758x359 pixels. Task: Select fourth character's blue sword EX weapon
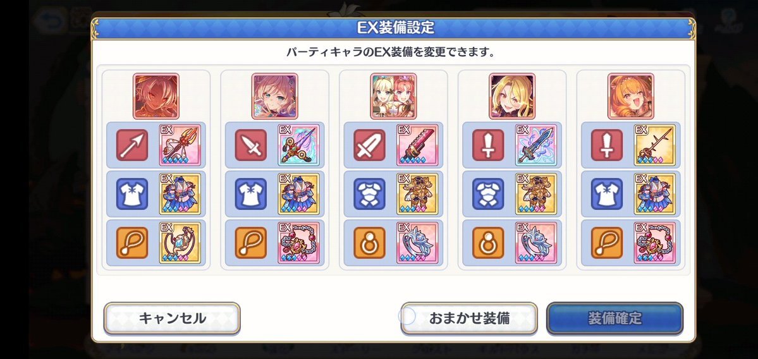[x=536, y=145]
